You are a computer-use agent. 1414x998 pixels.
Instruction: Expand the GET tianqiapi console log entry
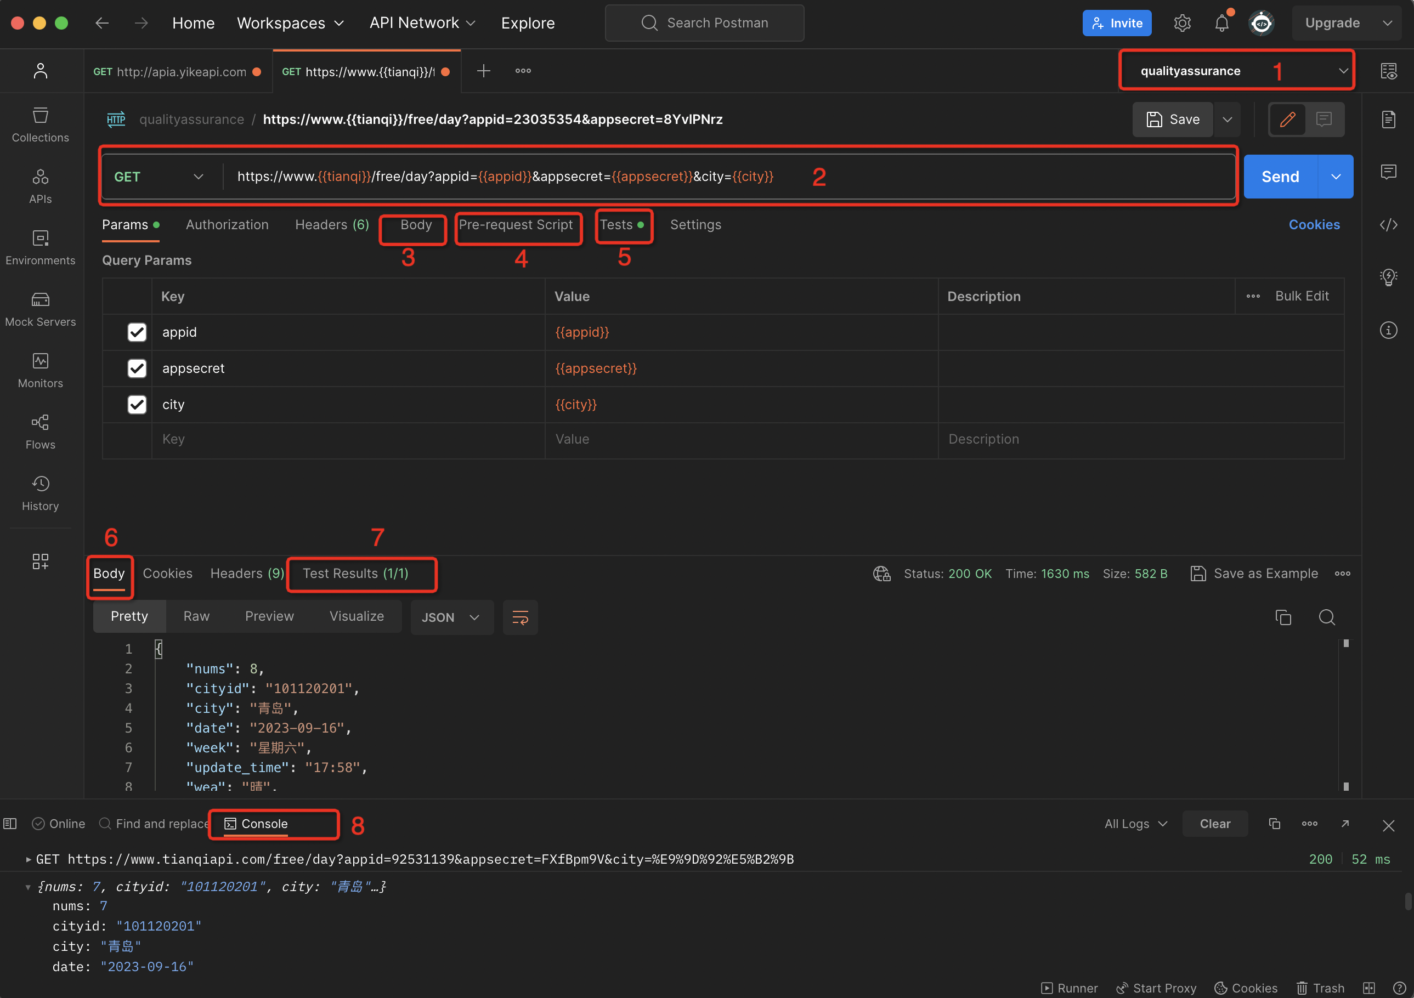coord(29,859)
